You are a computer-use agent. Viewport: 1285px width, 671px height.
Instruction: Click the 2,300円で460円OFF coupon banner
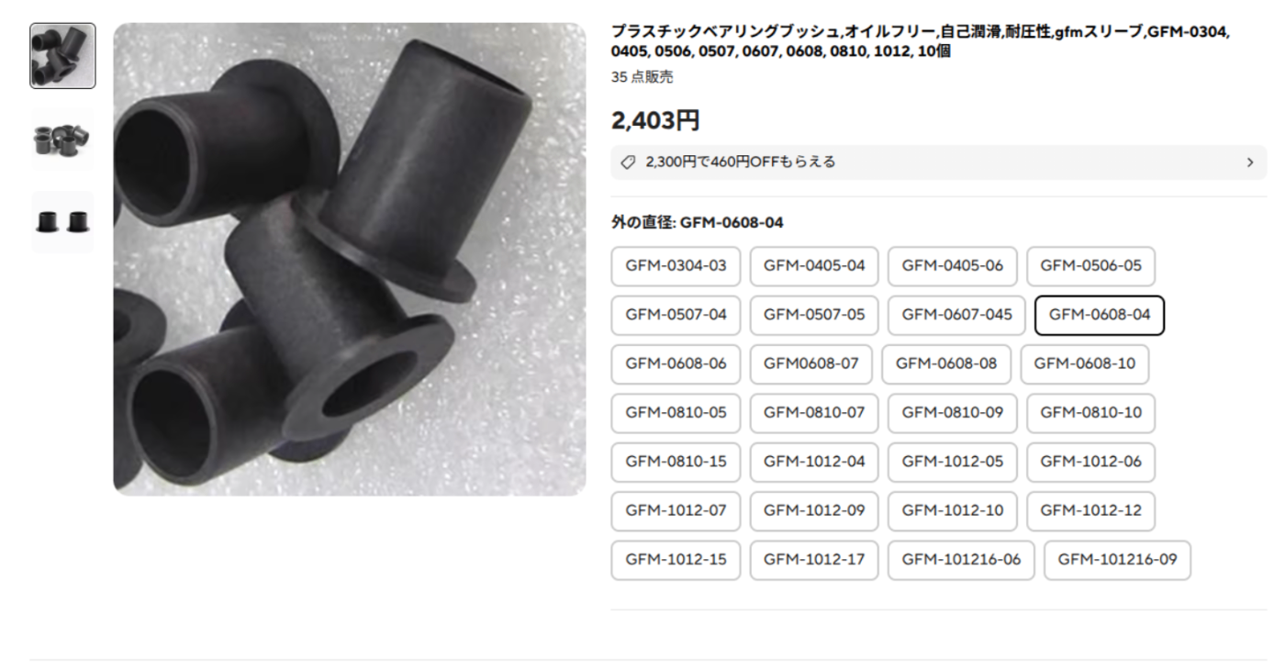(x=938, y=162)
